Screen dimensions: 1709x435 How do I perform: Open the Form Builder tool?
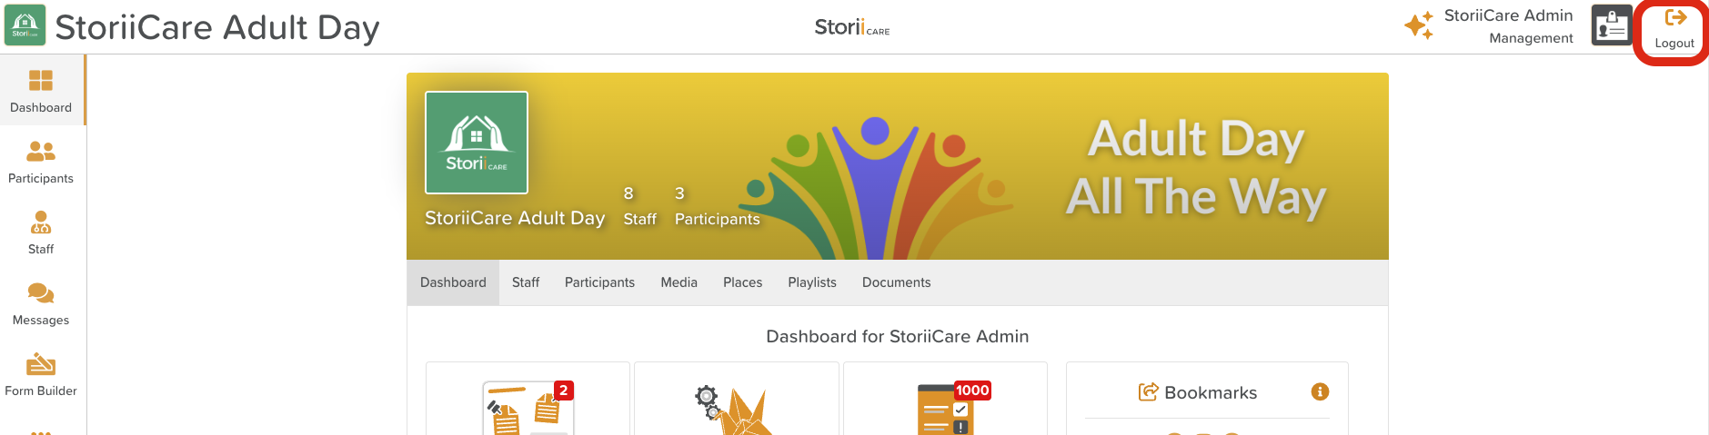pos(41,374)
